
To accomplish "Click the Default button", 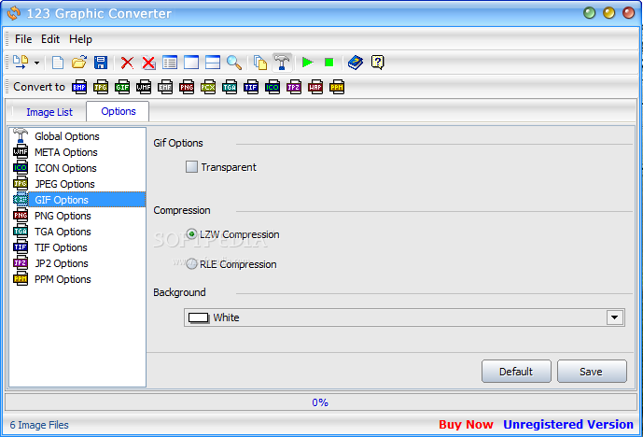I will click(516, 372).
